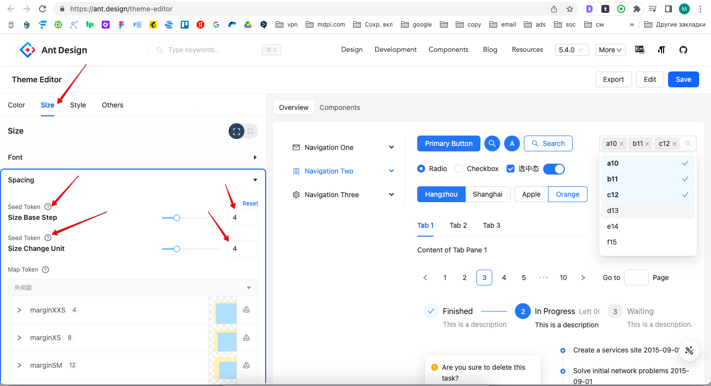Click the round blue search icon button

coord(492,143)
